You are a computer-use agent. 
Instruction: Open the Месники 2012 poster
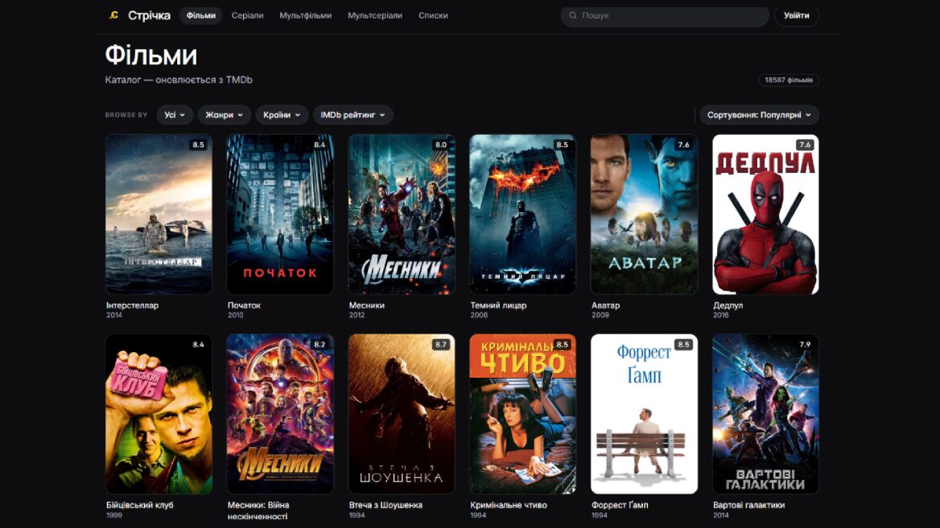coord(402,215)
